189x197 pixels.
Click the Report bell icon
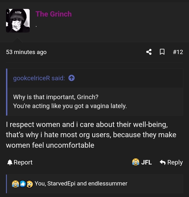[10, 162]
